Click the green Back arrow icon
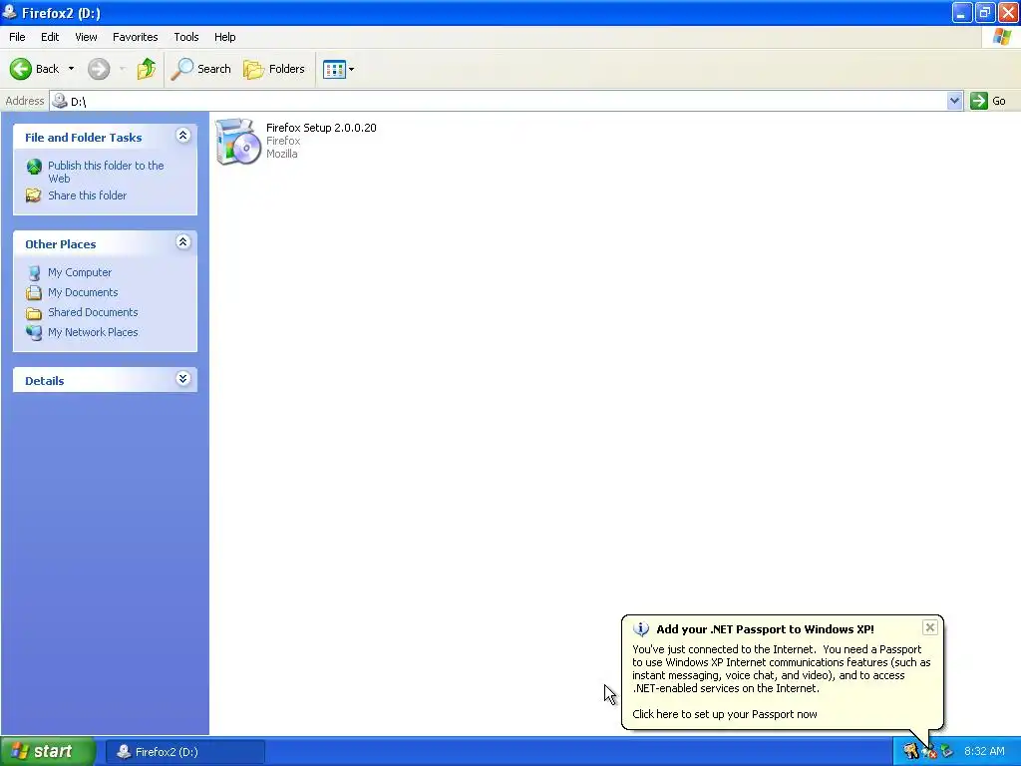1021x766 pixels. (21, 69)
